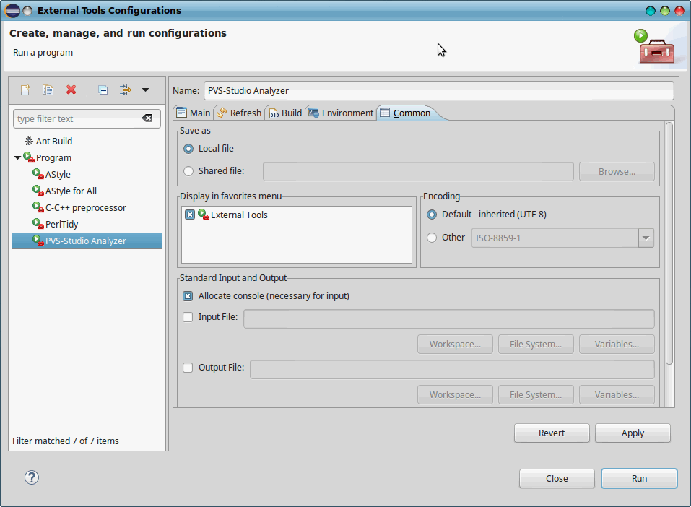This screenshot has width=691, height=507.
Task: Toggle the Allocate console checkbox
Action: [x=188, y=296]
